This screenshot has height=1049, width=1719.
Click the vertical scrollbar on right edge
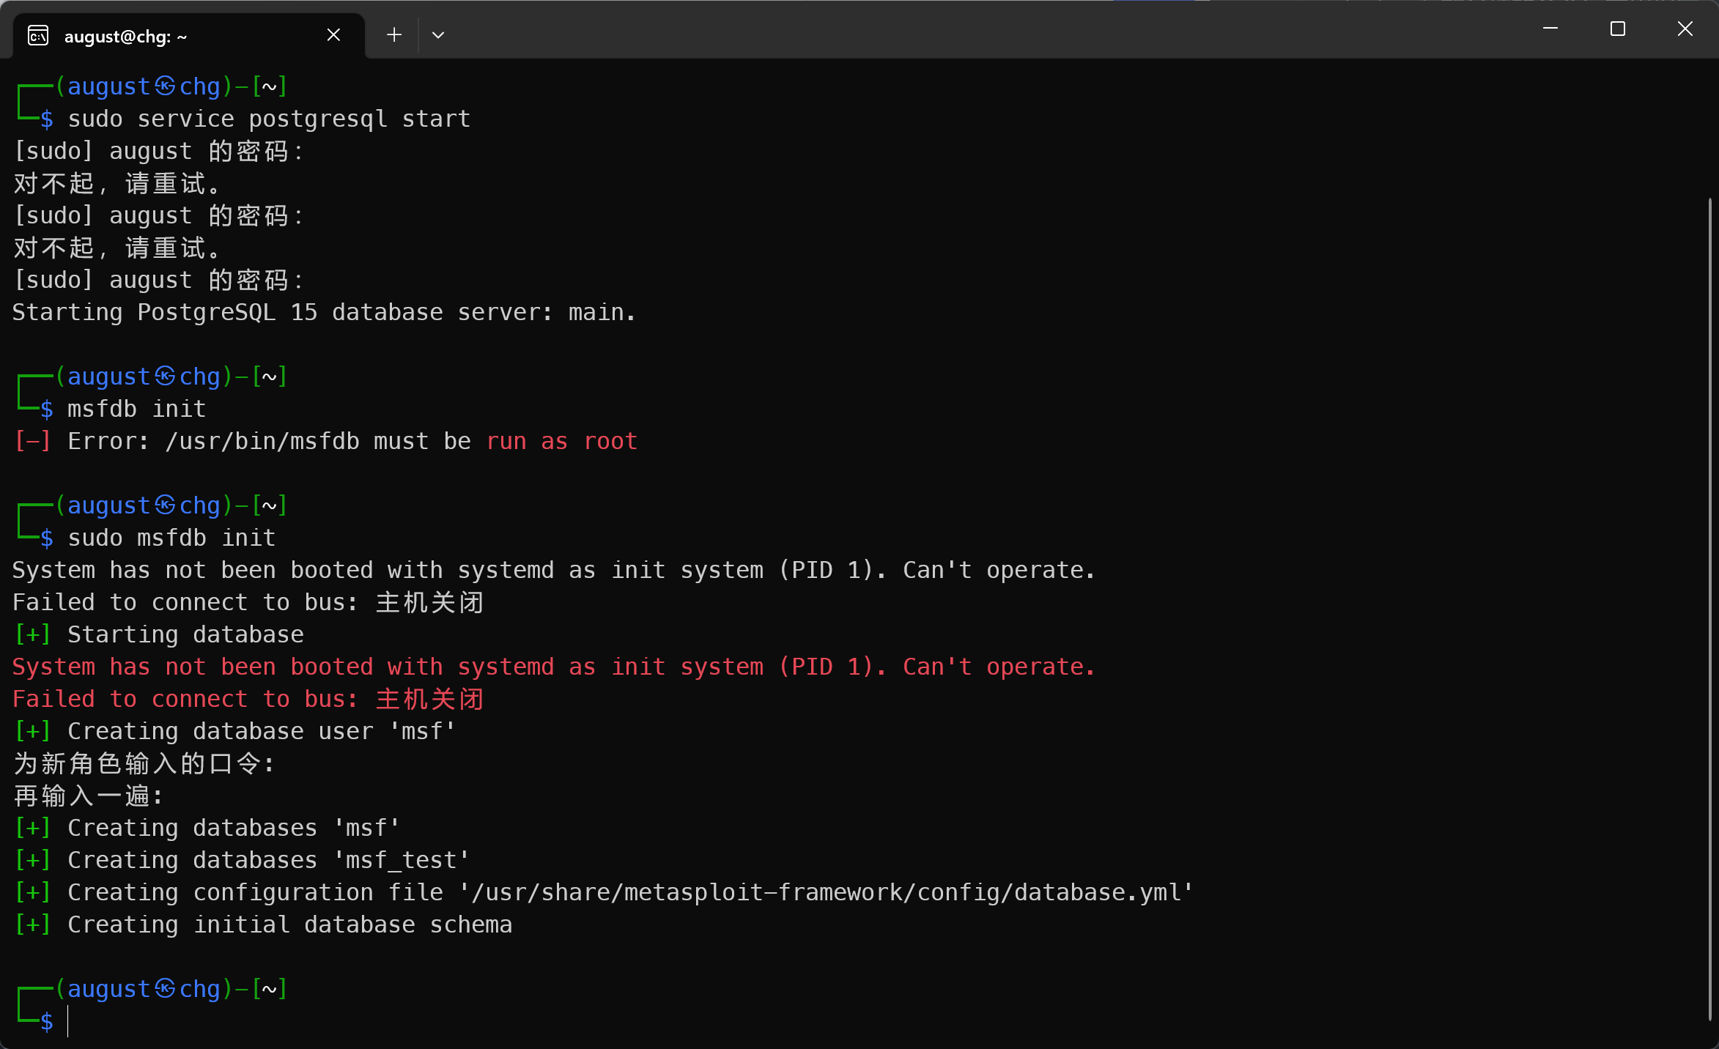pyautogui.click(x=1710, y=608)
